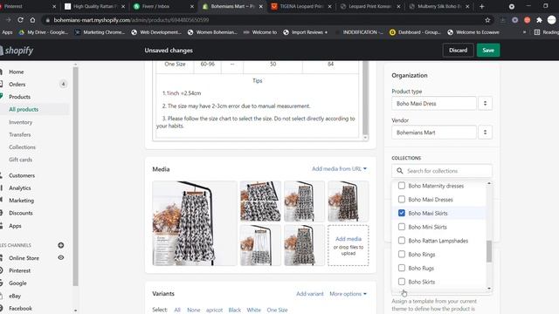Image resolution: width=559 pixels, height=314 pixels.
Task: Expand the More options dropdown in Variants
Action: click(348, 294)
